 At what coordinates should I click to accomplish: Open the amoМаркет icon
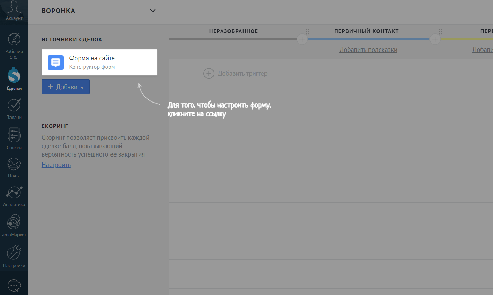click(x=14, y=222)
